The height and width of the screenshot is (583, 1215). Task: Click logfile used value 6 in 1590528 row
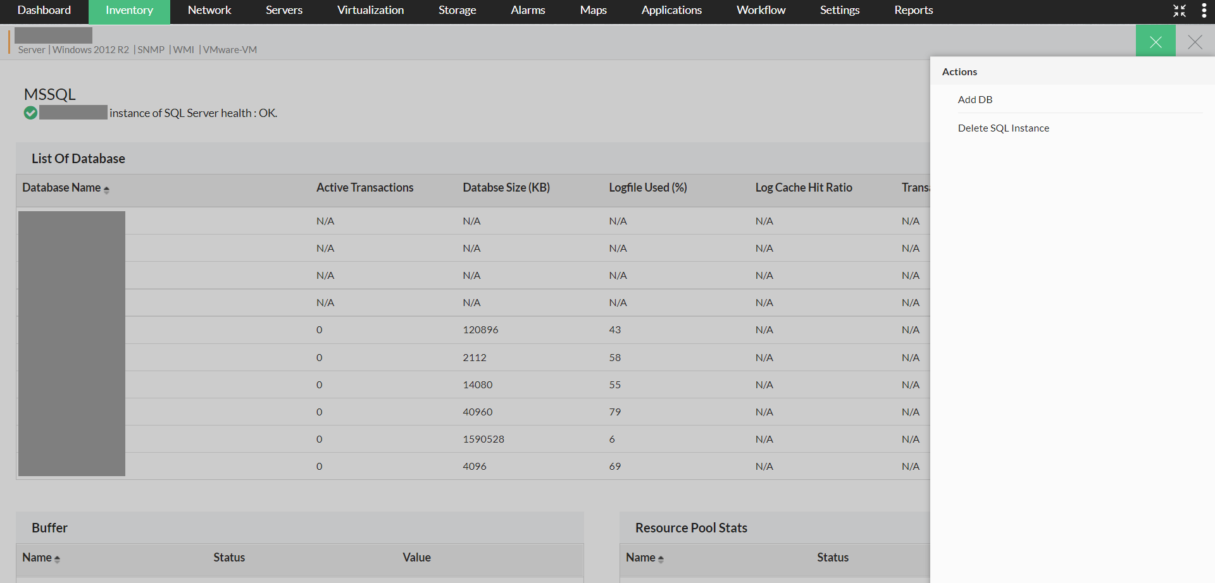612,439
